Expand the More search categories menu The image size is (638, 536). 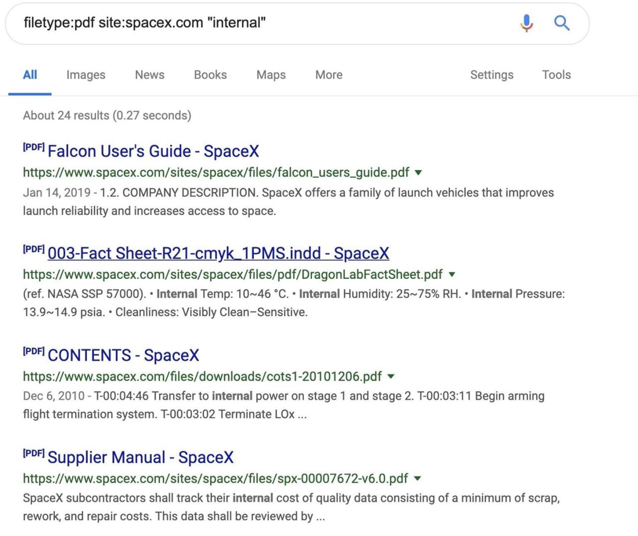(x=328, y=75)
